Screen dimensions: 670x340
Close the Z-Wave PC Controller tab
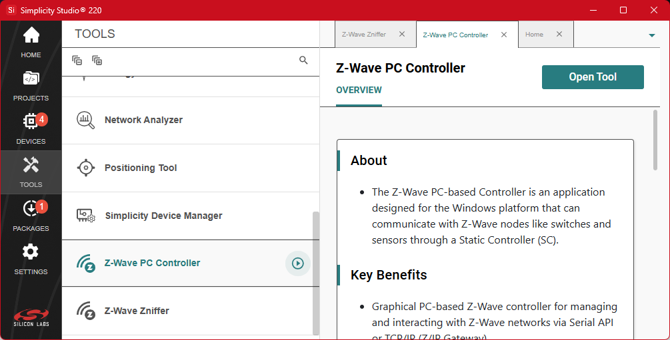[504, 35]
